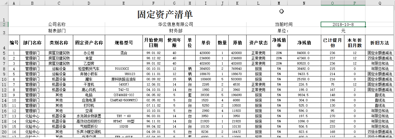Viewport: 395px width, 139px height.
Task: Click the 元 unit cell
Action: point(343,31)
